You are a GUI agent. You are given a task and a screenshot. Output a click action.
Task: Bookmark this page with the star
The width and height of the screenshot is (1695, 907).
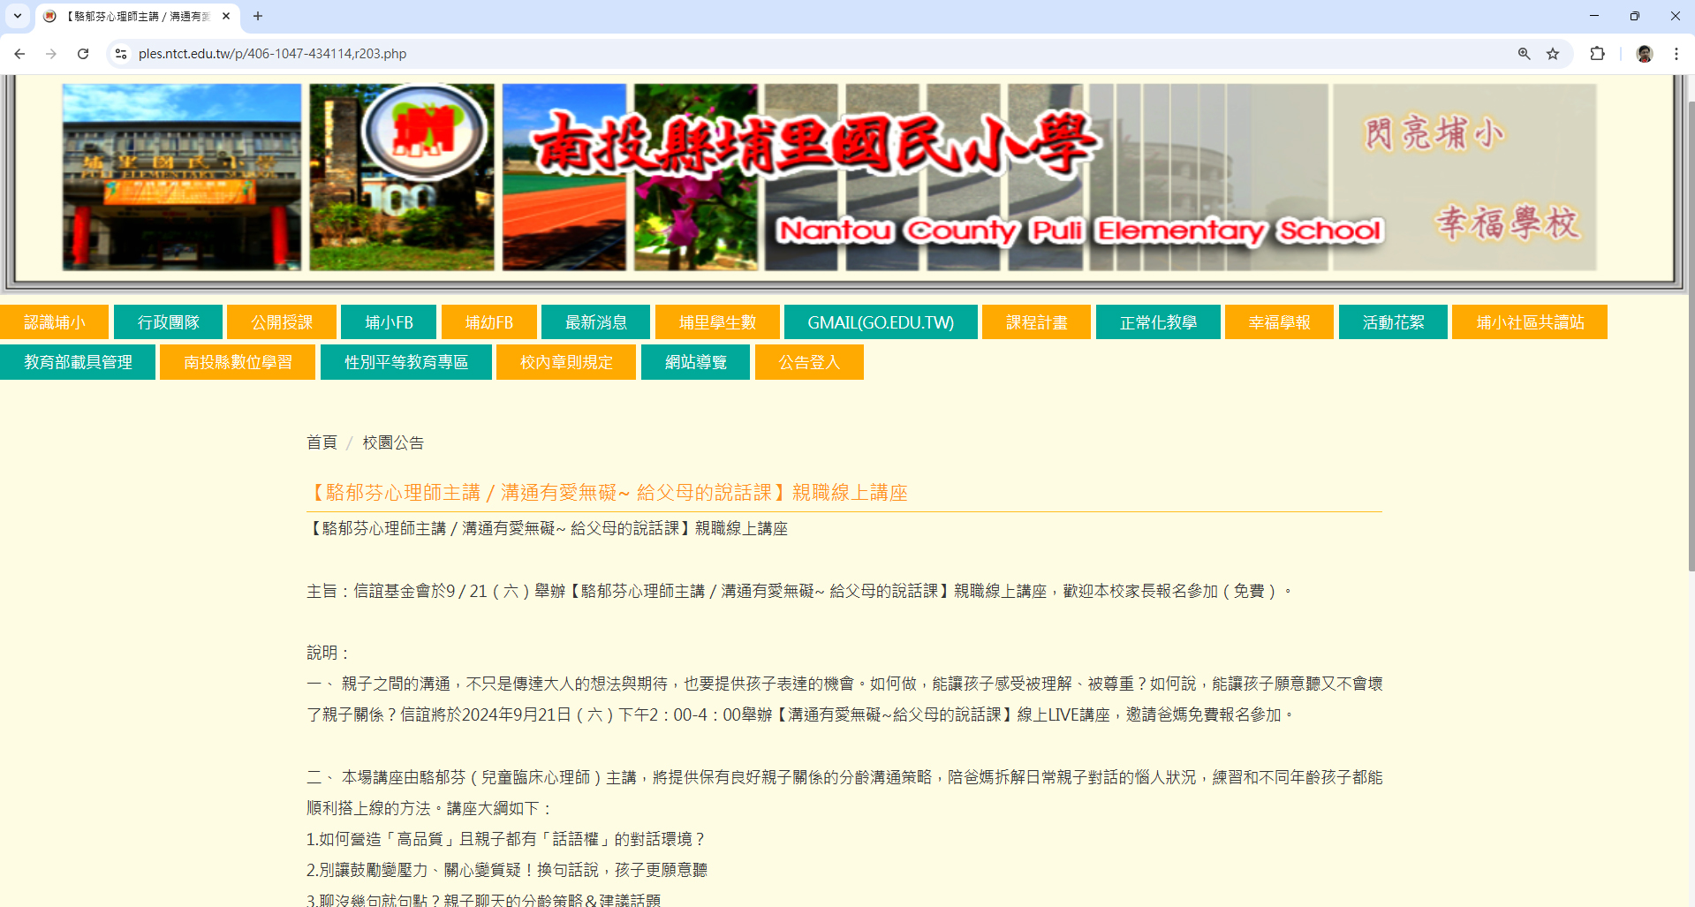(1553, 54)
